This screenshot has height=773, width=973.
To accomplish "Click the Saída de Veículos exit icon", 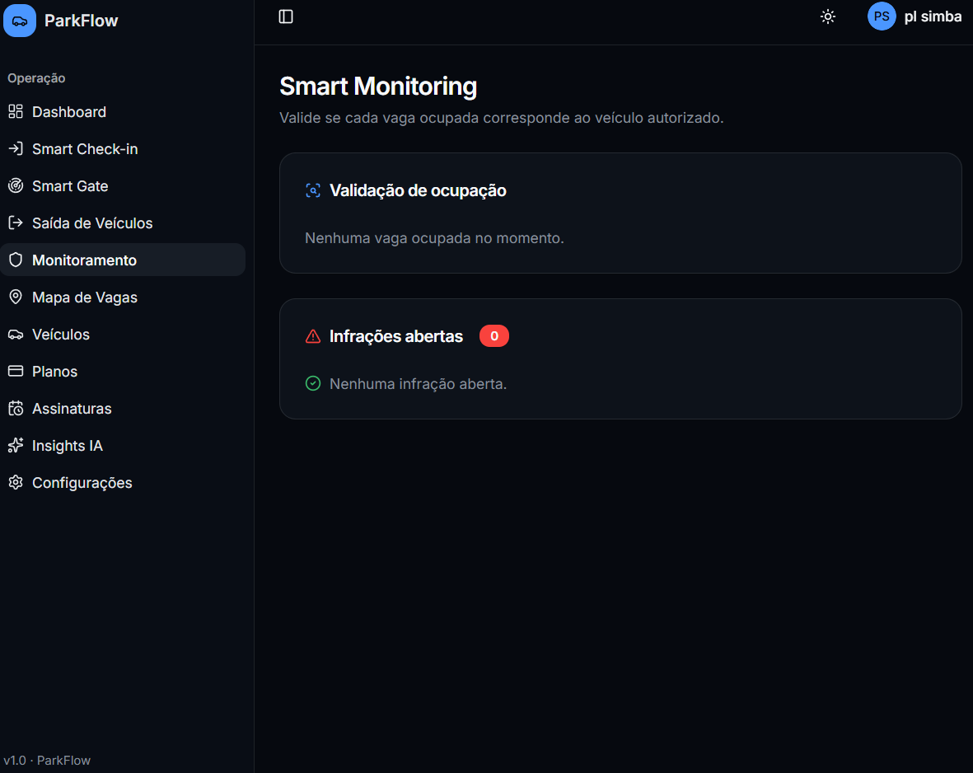I will pos(16,223).
